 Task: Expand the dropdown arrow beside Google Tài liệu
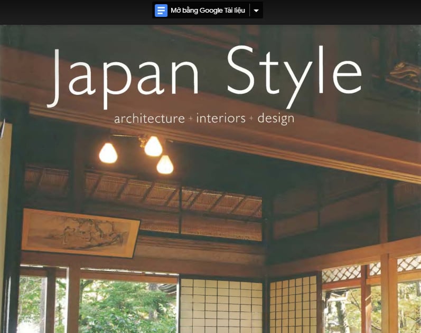pyautogui.click(x=256, y=11)
